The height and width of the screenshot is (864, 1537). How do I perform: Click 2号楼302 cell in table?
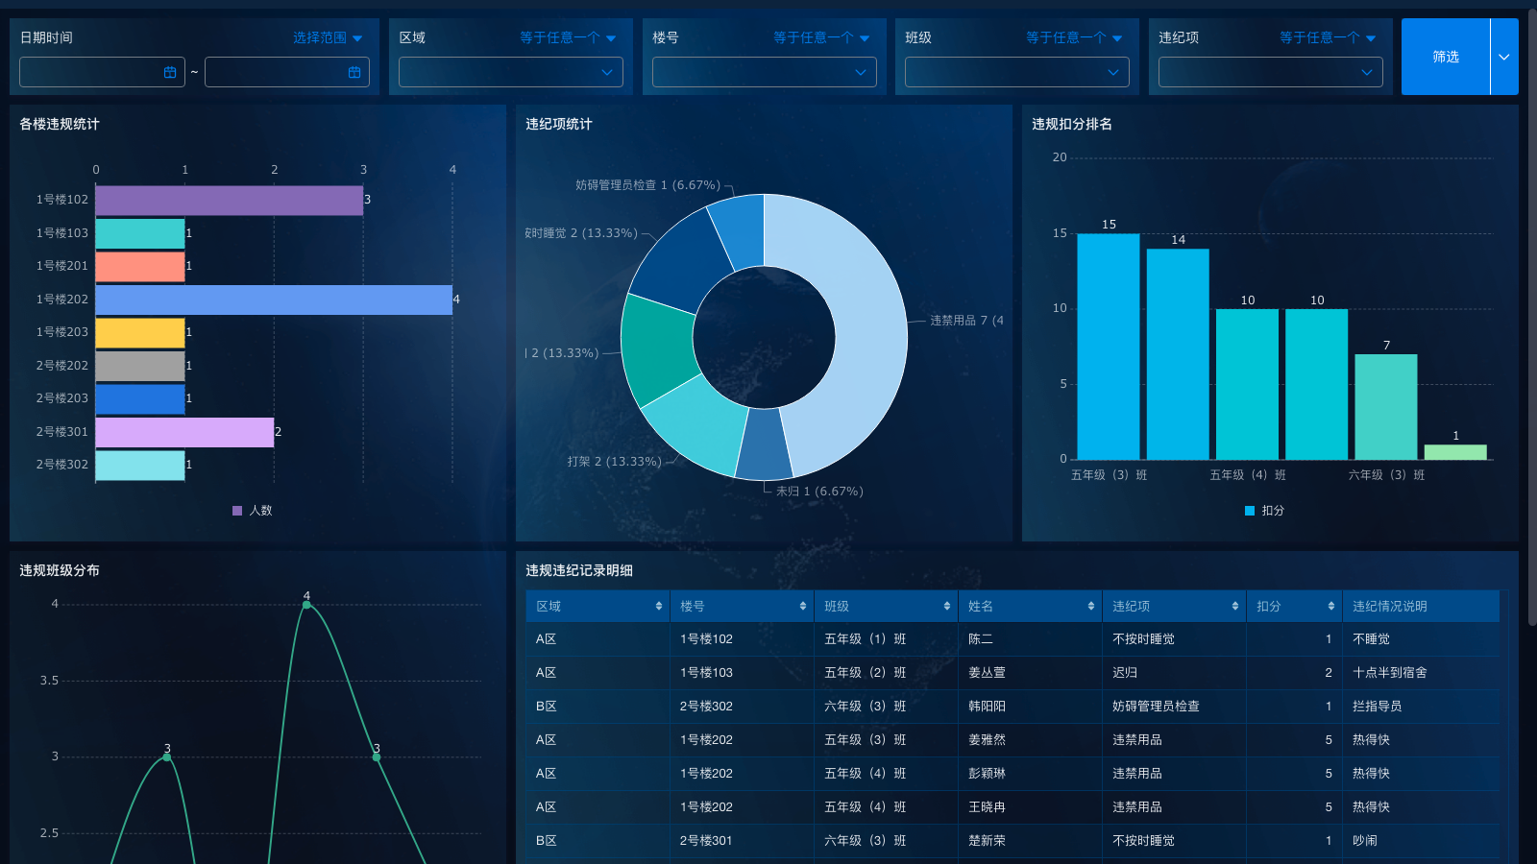point(706,707)
